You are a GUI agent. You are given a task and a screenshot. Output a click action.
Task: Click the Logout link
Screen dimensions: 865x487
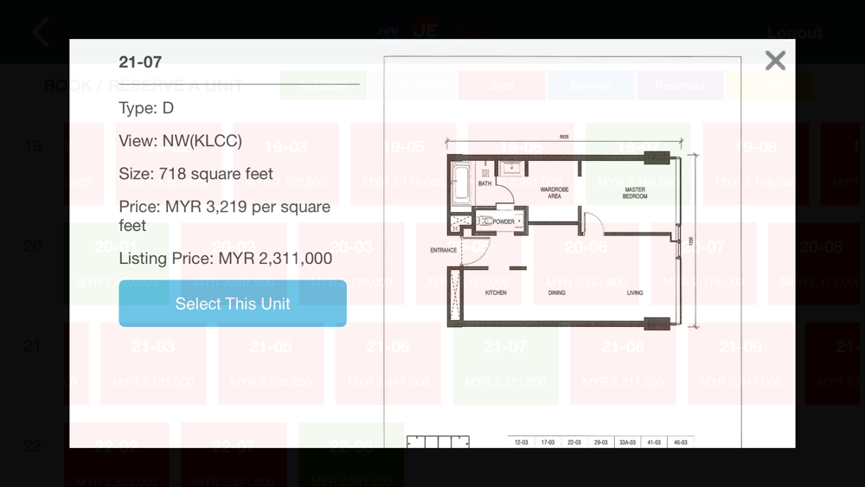coord(794,33)
